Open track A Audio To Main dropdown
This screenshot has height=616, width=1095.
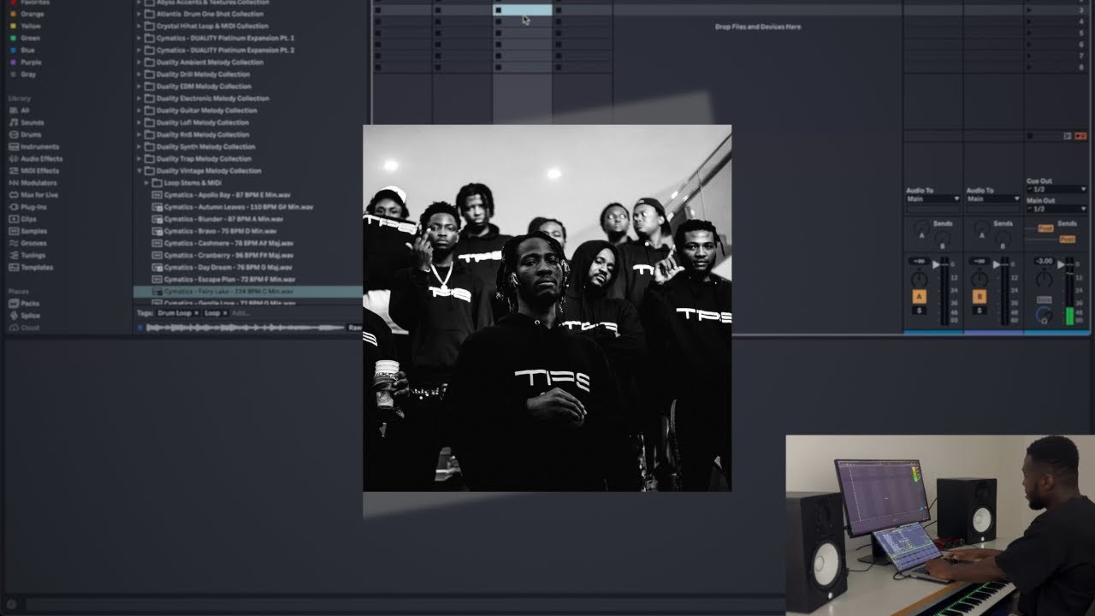[933, 198]
